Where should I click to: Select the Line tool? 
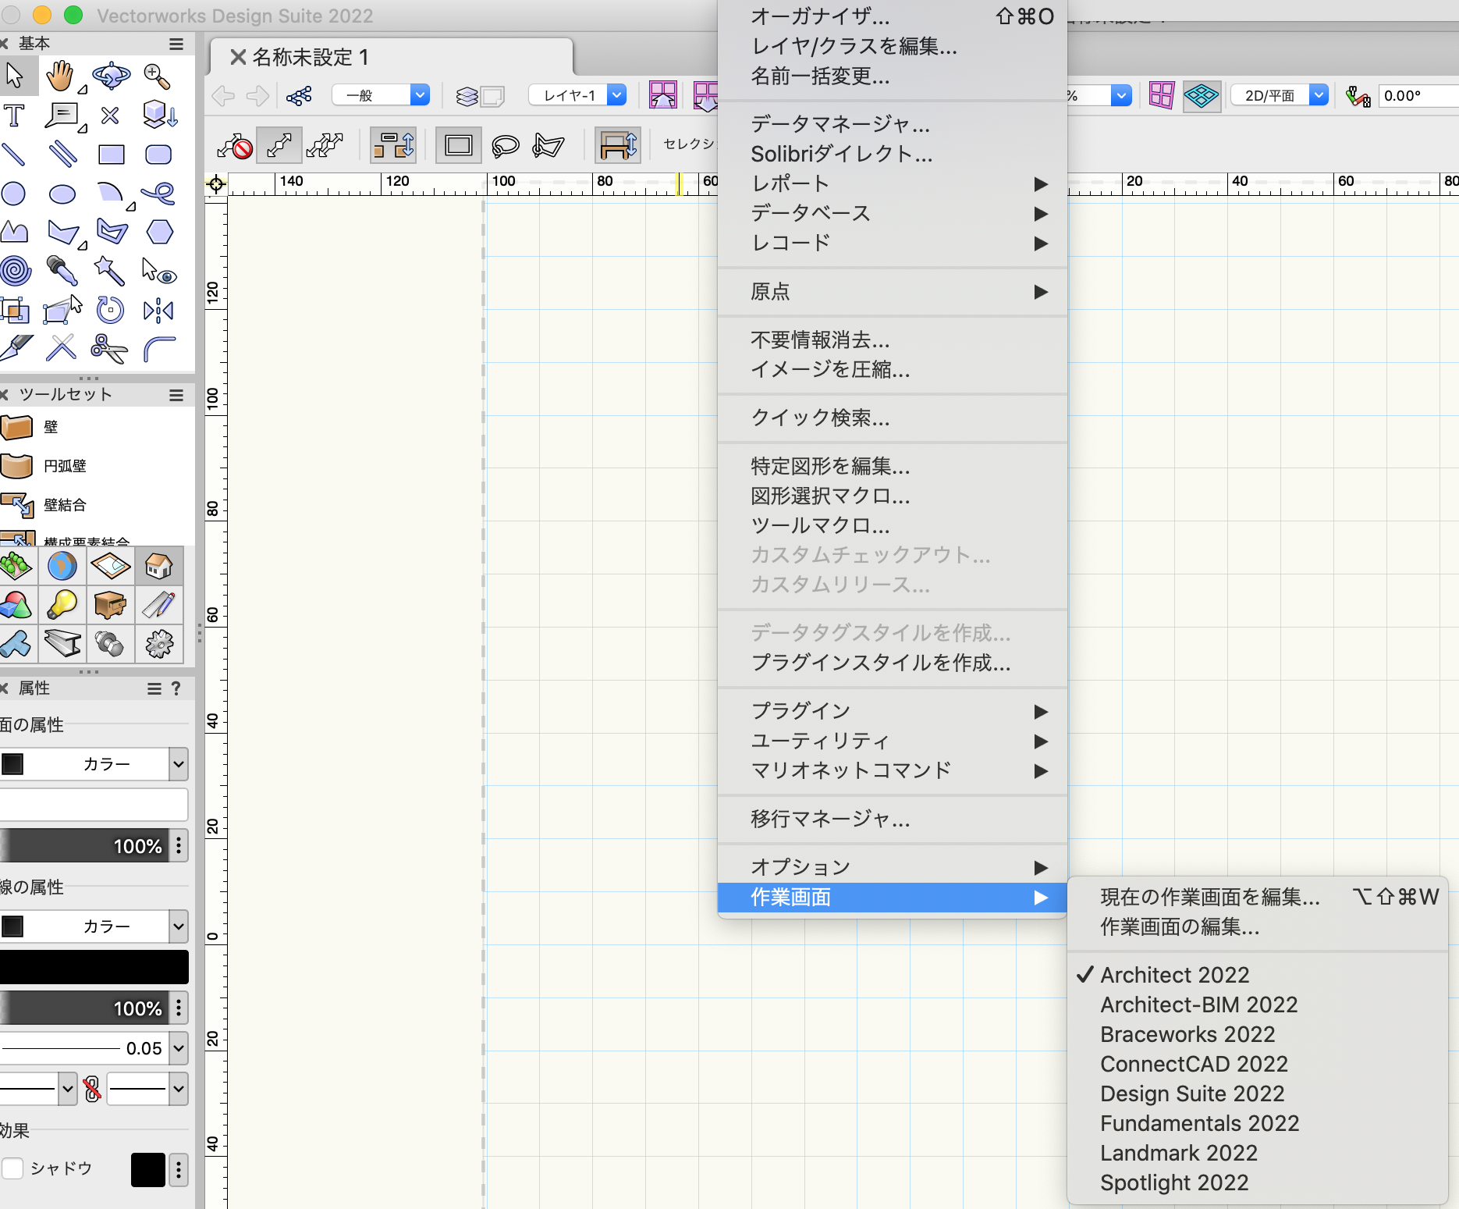click(14, 155)
